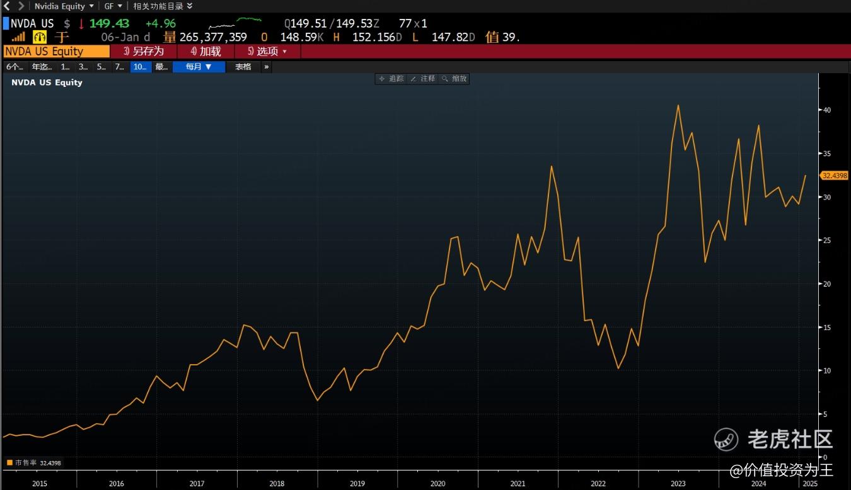Screen dimensions: 851x490
Task: Open the Nvidia Equity dropdown
Action: click(x=64, y=6)
